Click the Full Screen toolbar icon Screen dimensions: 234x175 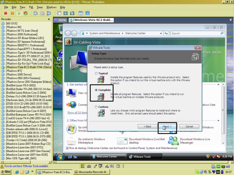tap(66, 13)
